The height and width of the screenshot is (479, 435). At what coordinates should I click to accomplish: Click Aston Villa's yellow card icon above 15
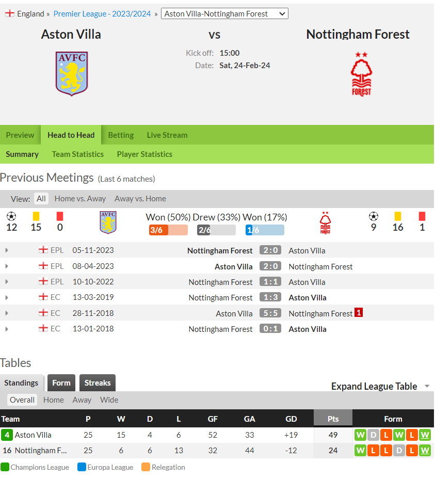36,216
